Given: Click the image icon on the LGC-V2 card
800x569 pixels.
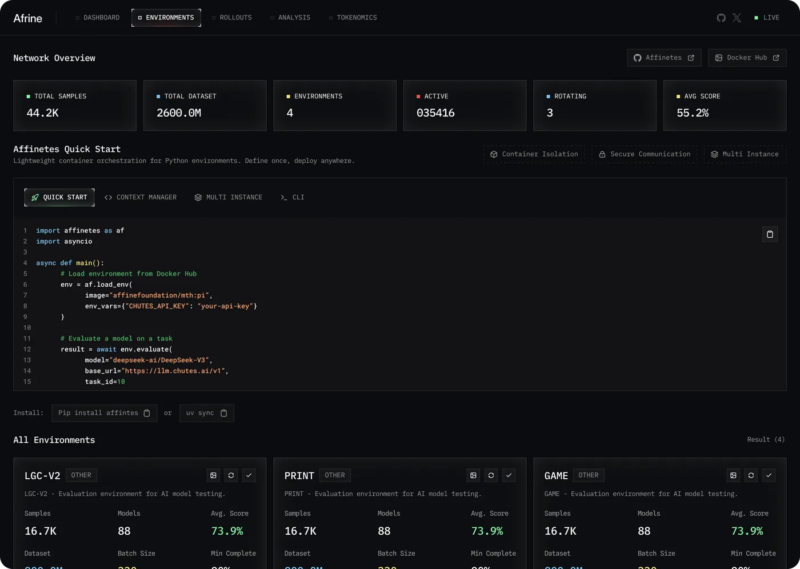Looking at the screenshot, I should click(213, 475).
